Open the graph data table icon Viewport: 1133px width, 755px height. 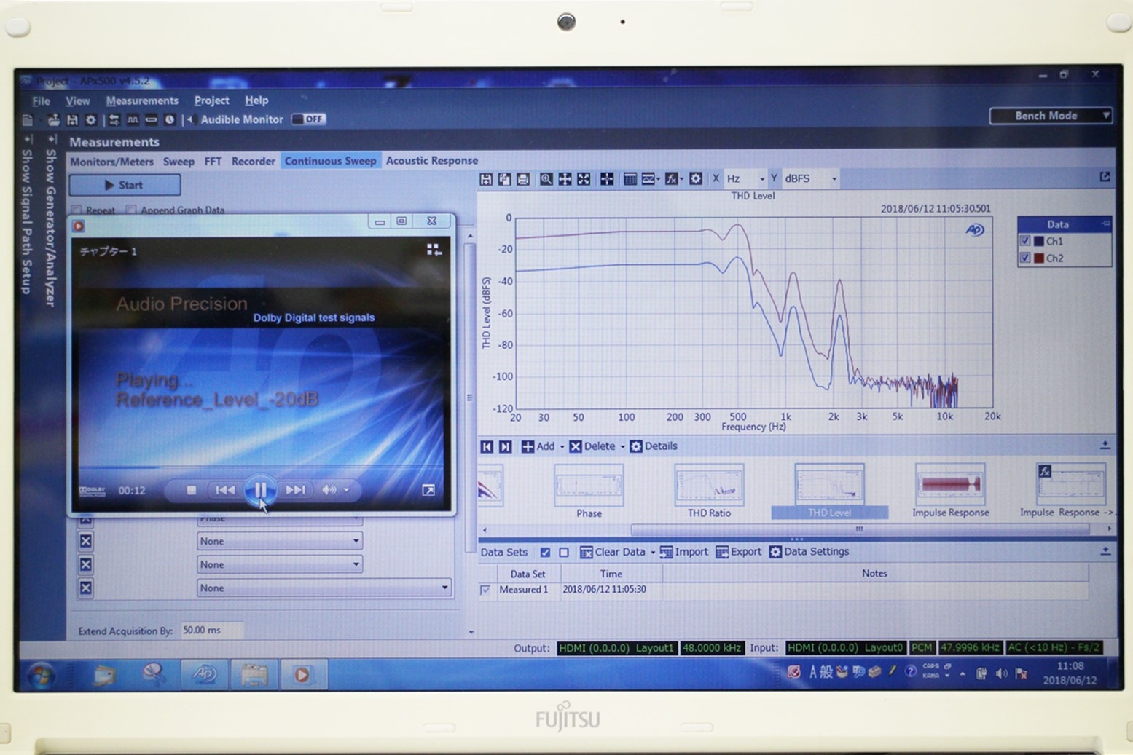pos(630,179)
